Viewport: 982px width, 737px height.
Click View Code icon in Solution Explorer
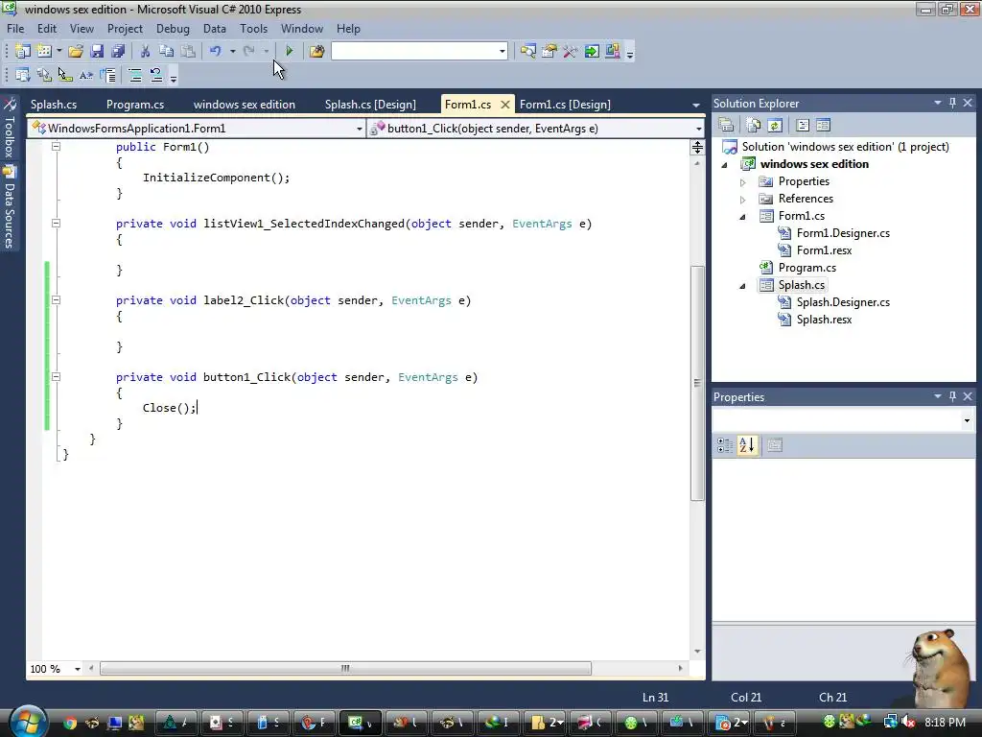pyautogui.click(x=803, y=125)
